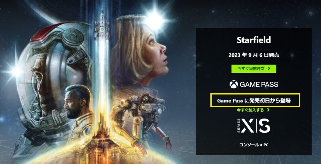Click the bright star flare above the woman
The width and height of the screenshot is (321, 164).
click(x=154, y=20)
